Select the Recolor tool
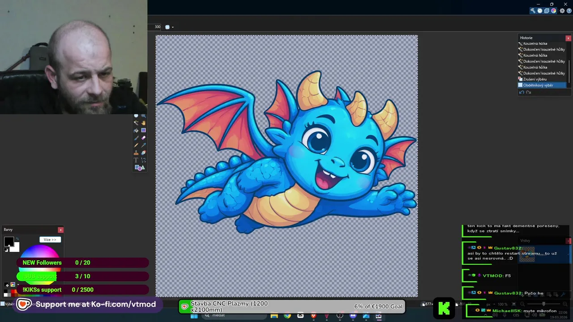The height and width of the screenshot is (322, 573). coord(144,153)
